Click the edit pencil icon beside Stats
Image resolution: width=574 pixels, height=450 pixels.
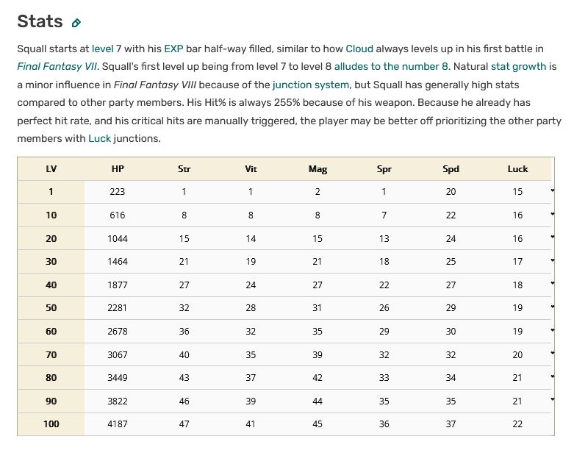tap(76, 23)
